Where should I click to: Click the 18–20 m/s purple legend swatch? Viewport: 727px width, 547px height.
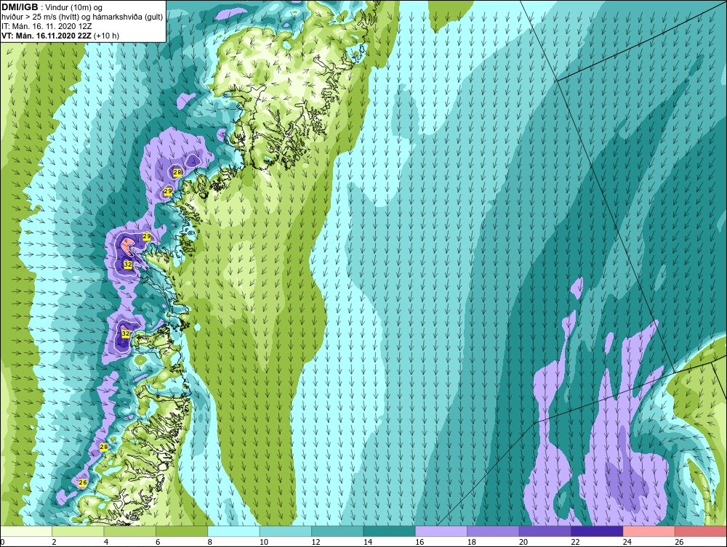(494, 531)
